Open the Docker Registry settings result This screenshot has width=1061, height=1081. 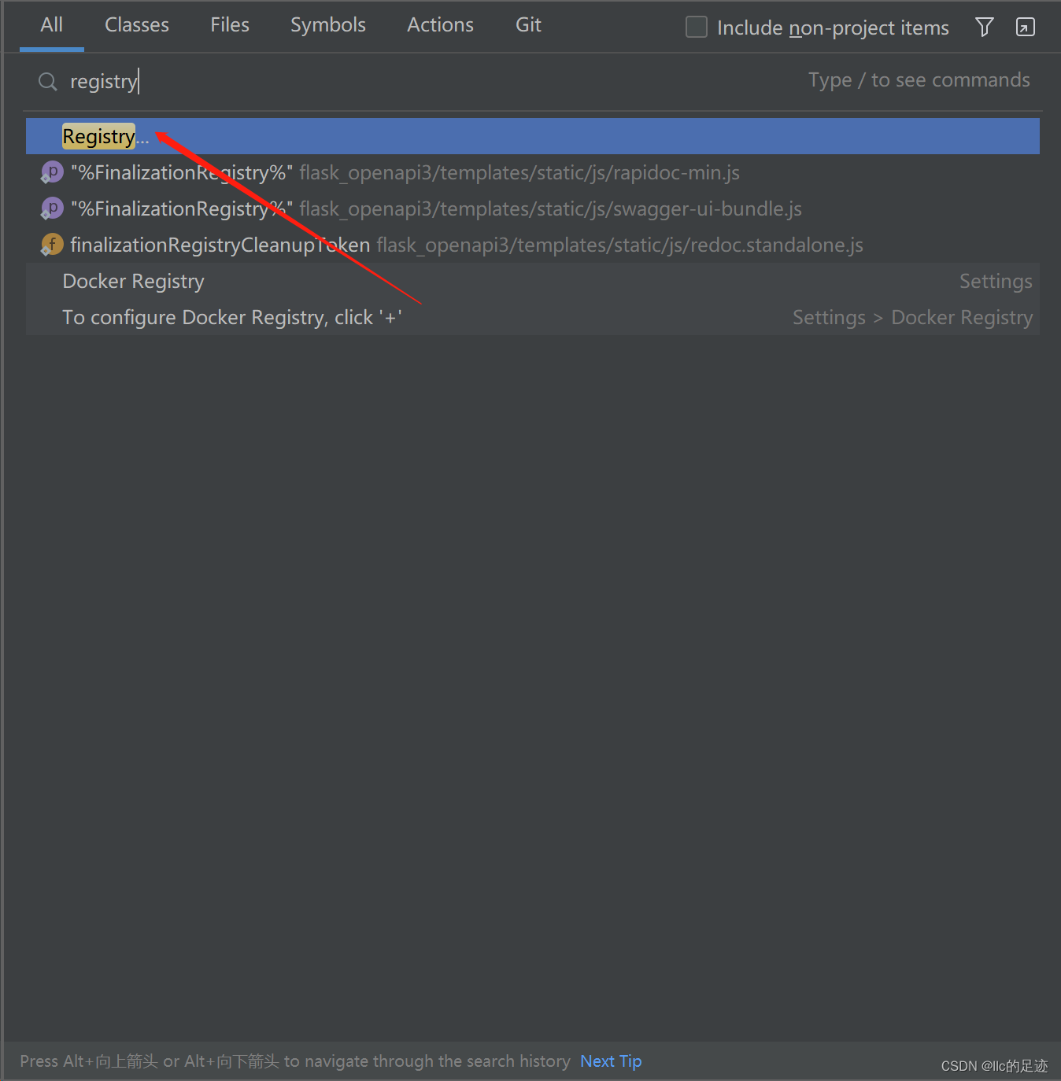[133, 281]
